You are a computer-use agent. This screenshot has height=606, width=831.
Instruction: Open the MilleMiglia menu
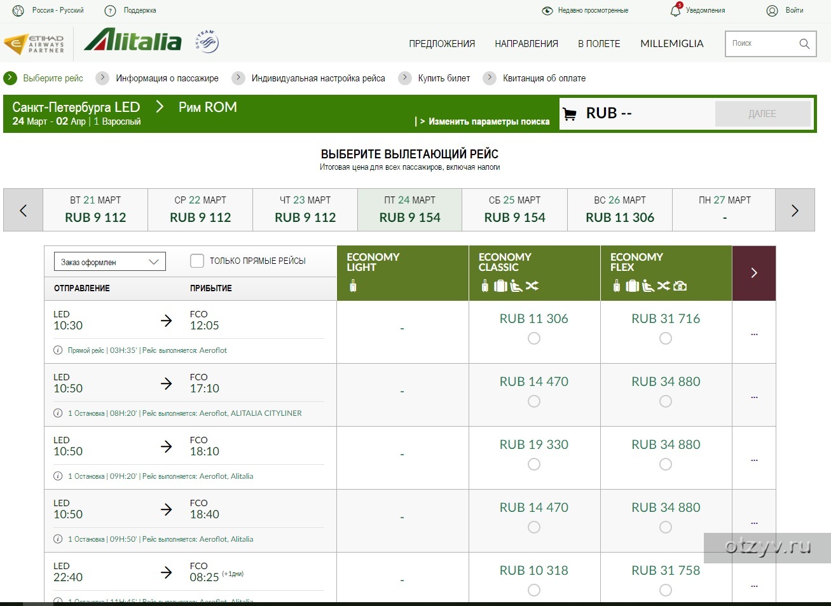click(x=672, y=44)
